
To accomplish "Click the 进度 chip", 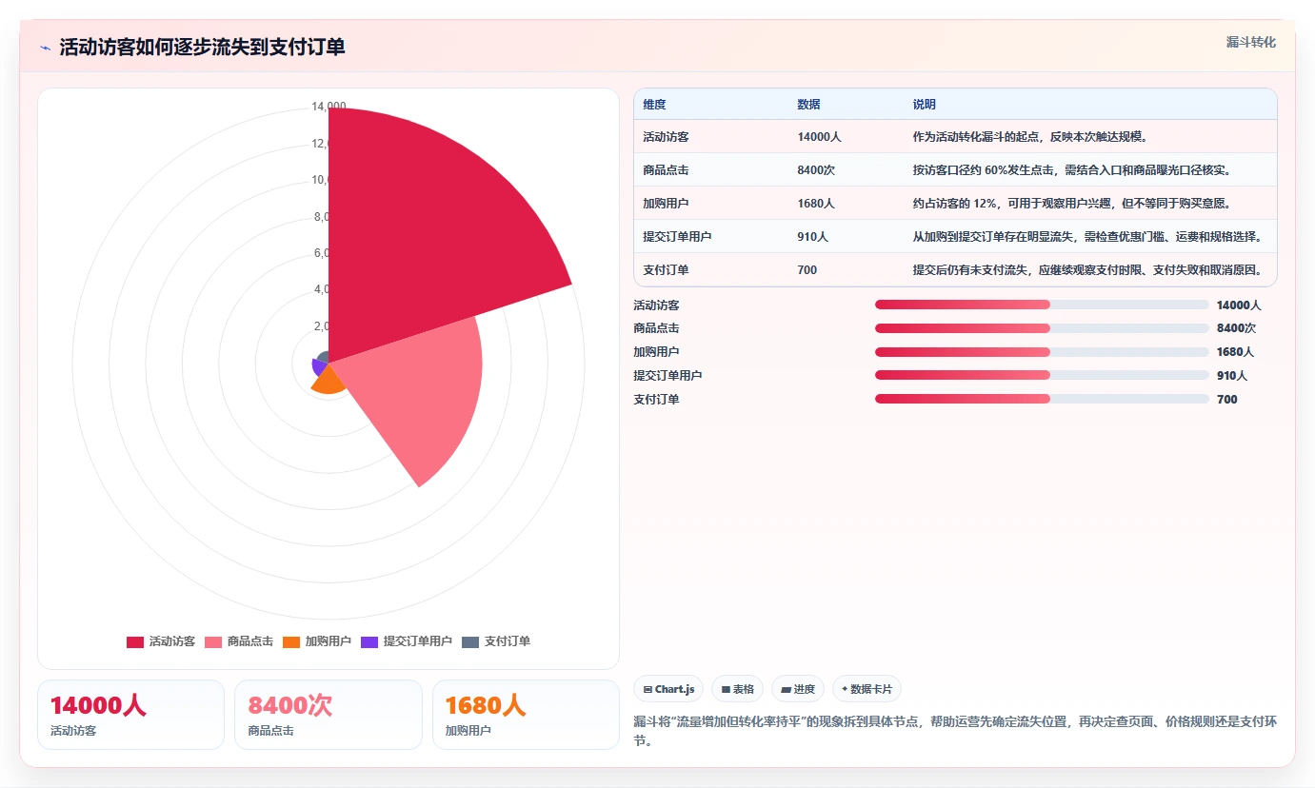I will click(798, 689).
